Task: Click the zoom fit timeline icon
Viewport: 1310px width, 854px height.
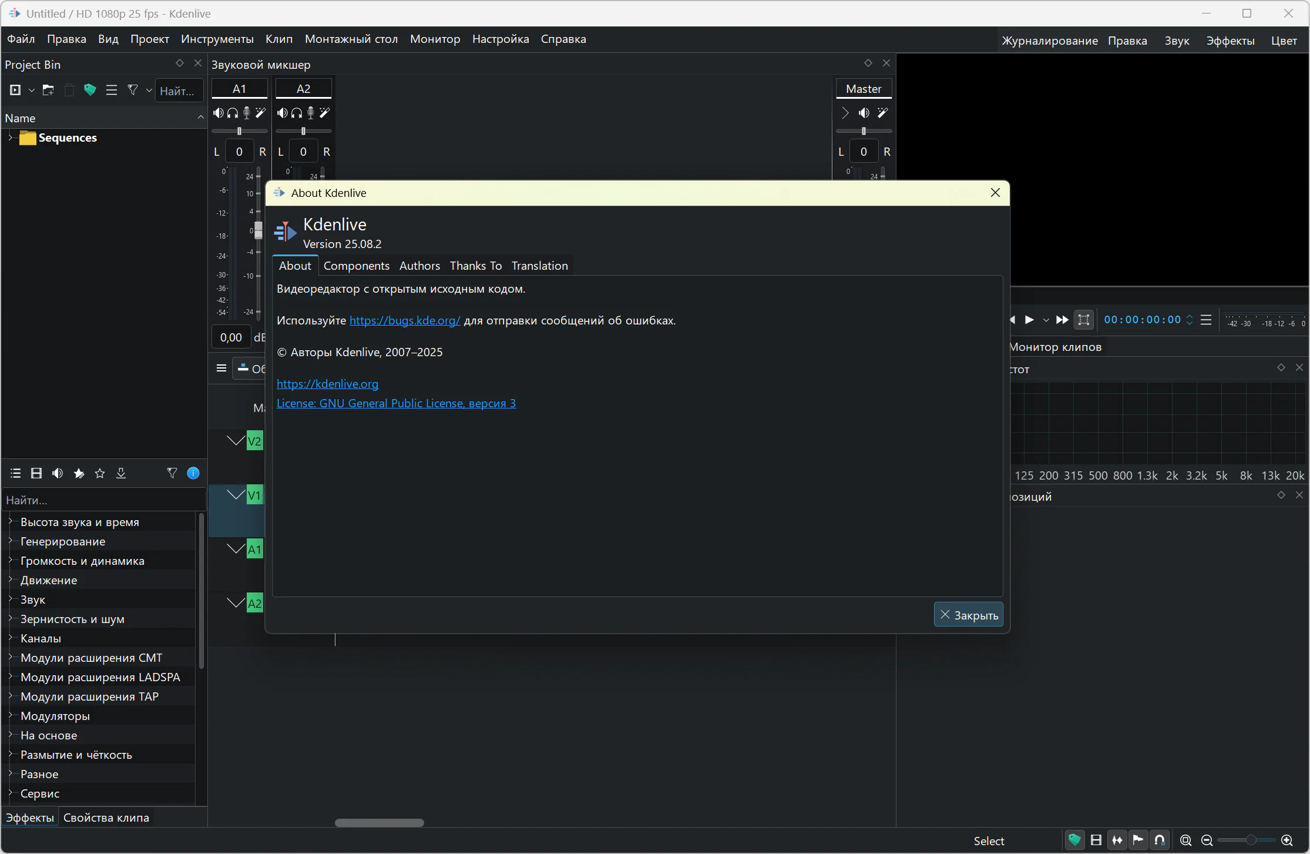Action: pos(1185,840)
